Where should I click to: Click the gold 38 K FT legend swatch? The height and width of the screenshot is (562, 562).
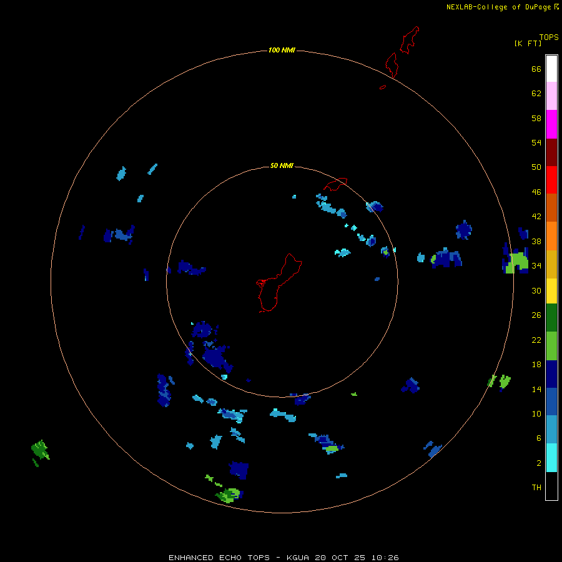point(551,264)
